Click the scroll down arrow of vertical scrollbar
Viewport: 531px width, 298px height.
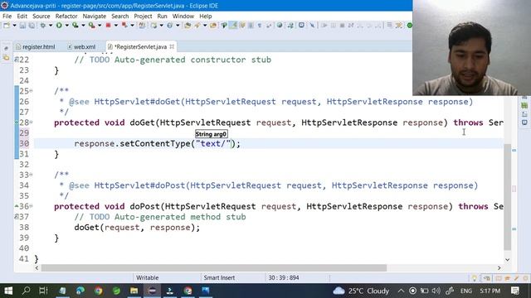coord(507,259)
